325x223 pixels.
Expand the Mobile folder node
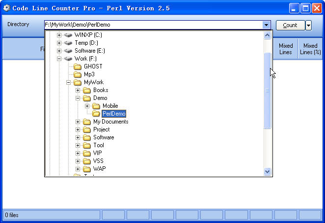pos(87,106)
